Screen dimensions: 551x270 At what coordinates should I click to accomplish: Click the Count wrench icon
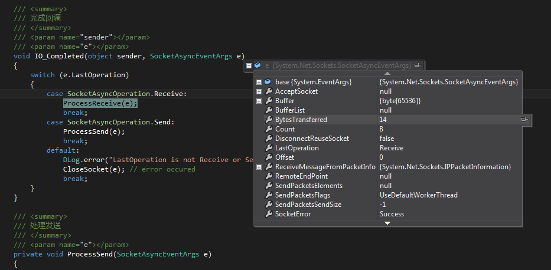(269, 129)
